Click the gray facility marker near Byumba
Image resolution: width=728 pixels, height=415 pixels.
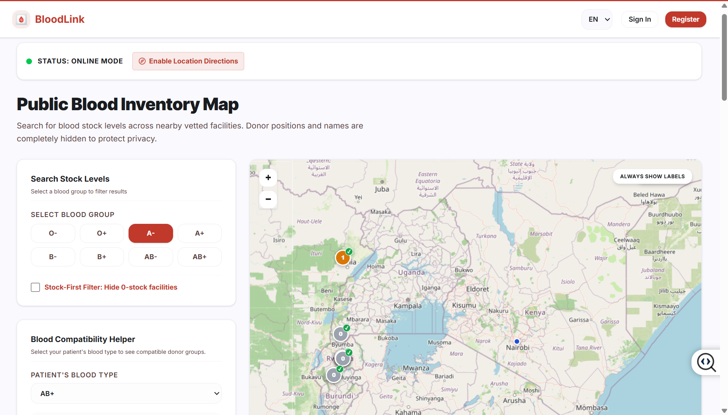click(x=340, y=334)
